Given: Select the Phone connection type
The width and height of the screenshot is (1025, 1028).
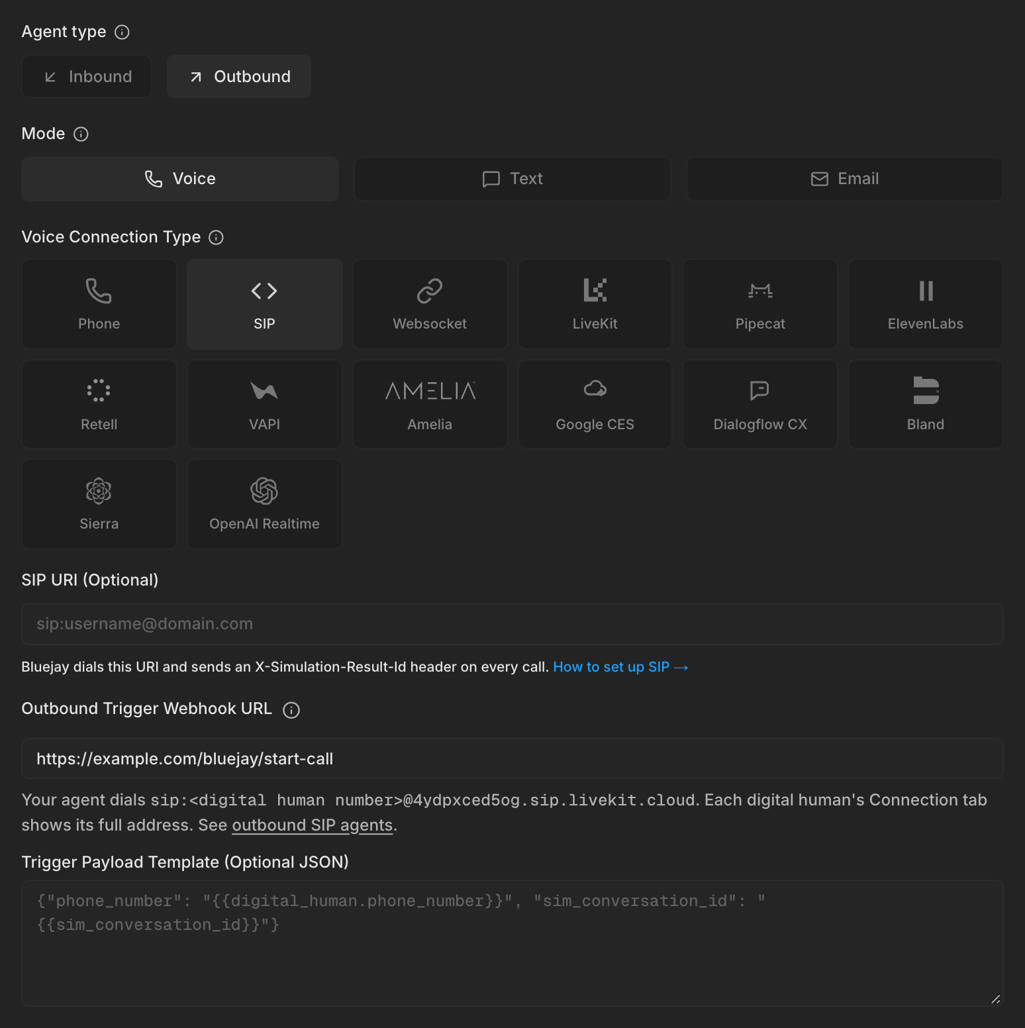Looking at the screenshot, I should 99,304.
